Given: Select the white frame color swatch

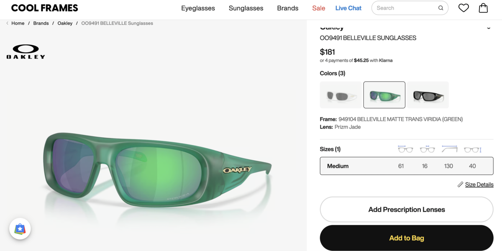Looking at the screenshot, I should point(341,95).
